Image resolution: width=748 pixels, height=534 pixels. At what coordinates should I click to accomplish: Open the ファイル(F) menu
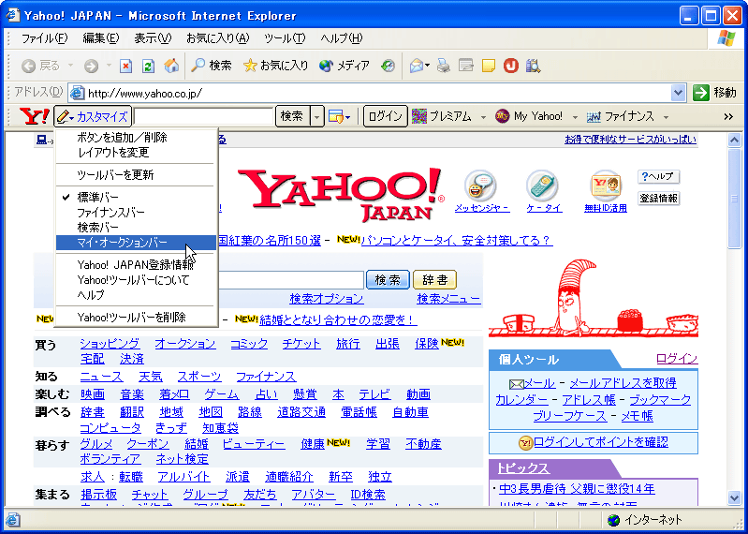[44, 38]
